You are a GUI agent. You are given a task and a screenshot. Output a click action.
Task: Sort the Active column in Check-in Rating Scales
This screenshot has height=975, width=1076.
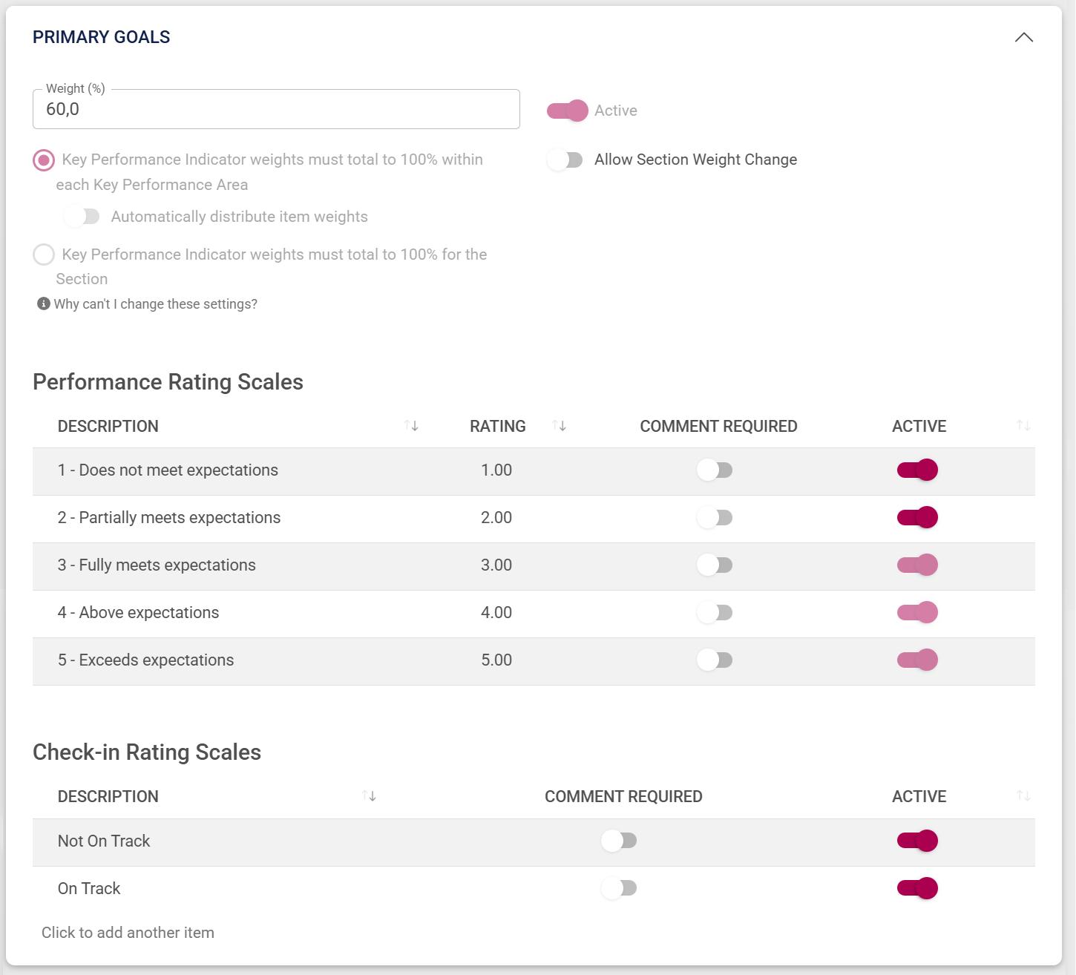tap(1023, 795)
